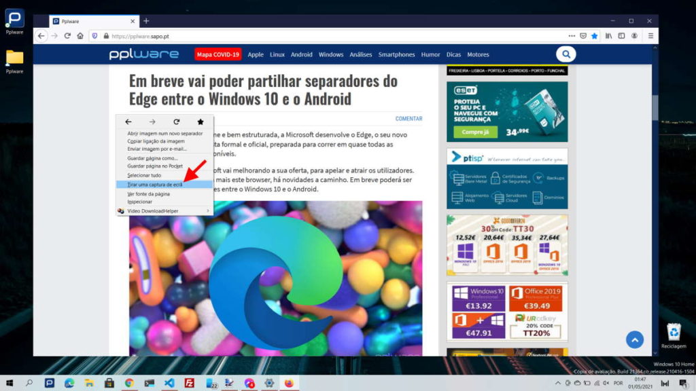Open the Pplware site search
Viewport: 696px width, 391px height.
(565, 54)
